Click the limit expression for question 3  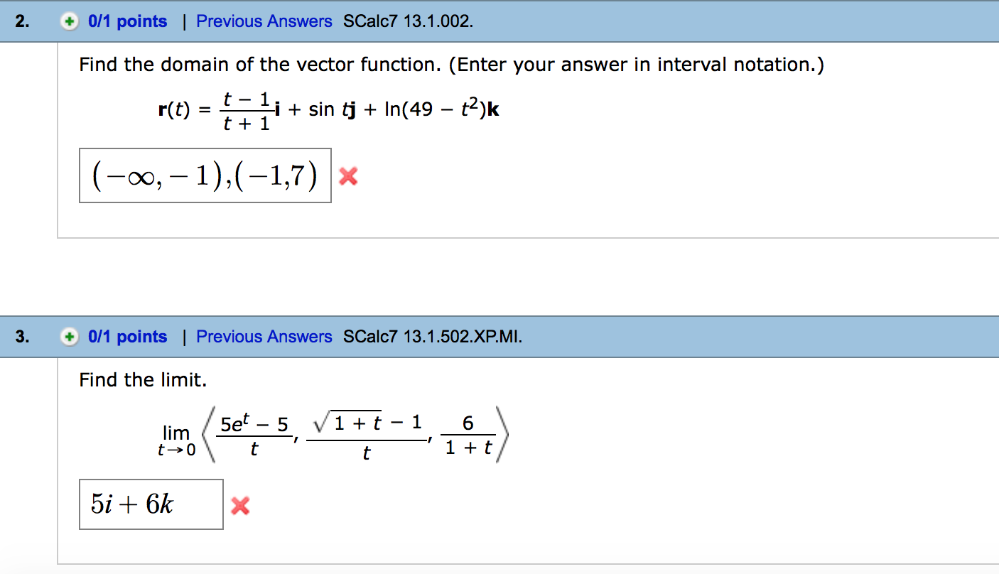(334, 433)
